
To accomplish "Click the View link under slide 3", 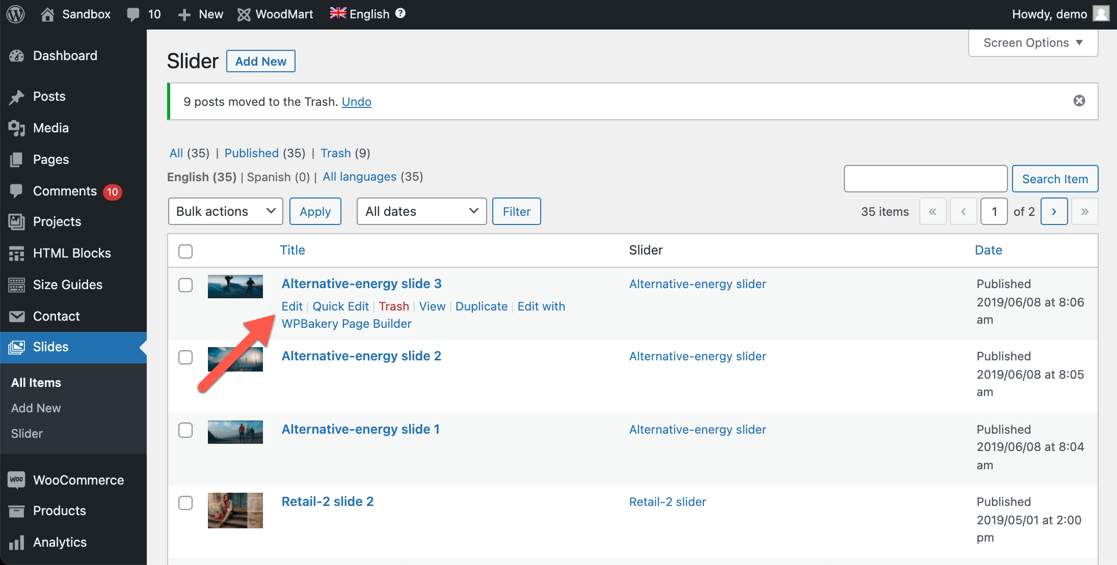I will [432, 306].
